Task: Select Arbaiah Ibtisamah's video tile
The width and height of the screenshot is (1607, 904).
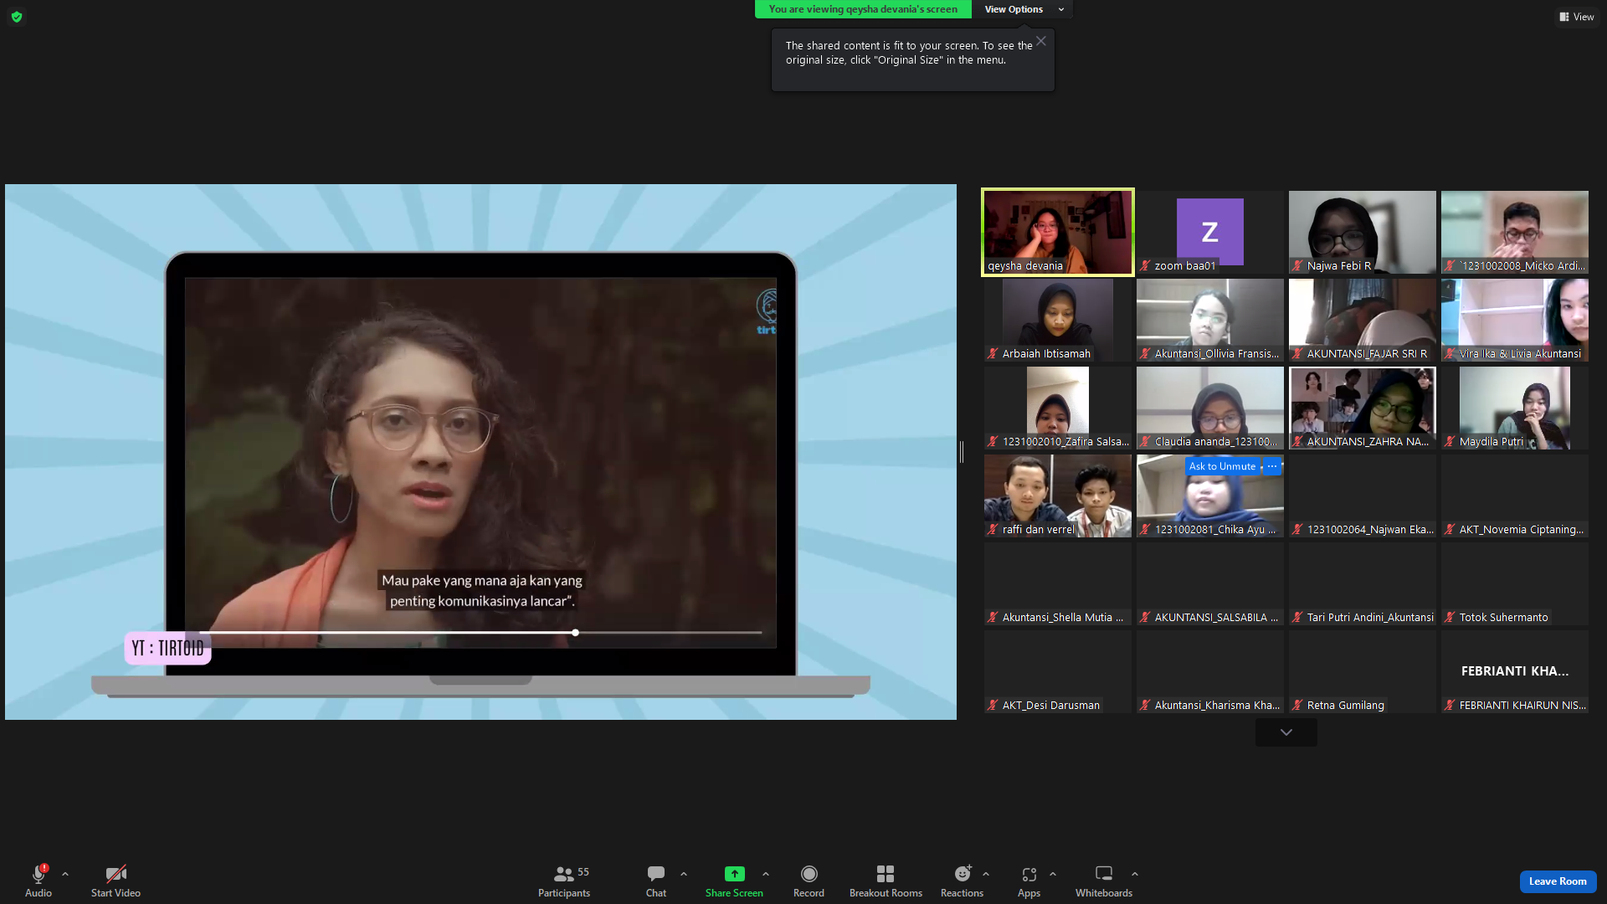Action: pyautogui.click(x=1058, y=320)
